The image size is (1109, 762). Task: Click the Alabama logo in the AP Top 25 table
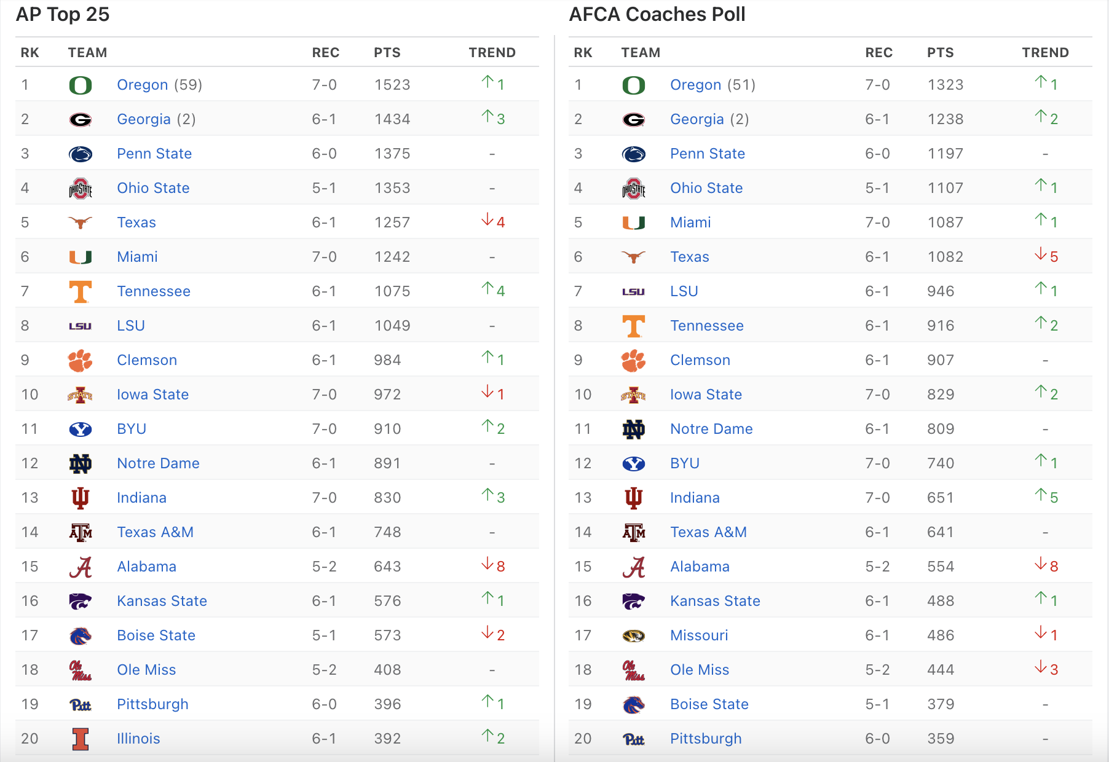click(81, 567)
